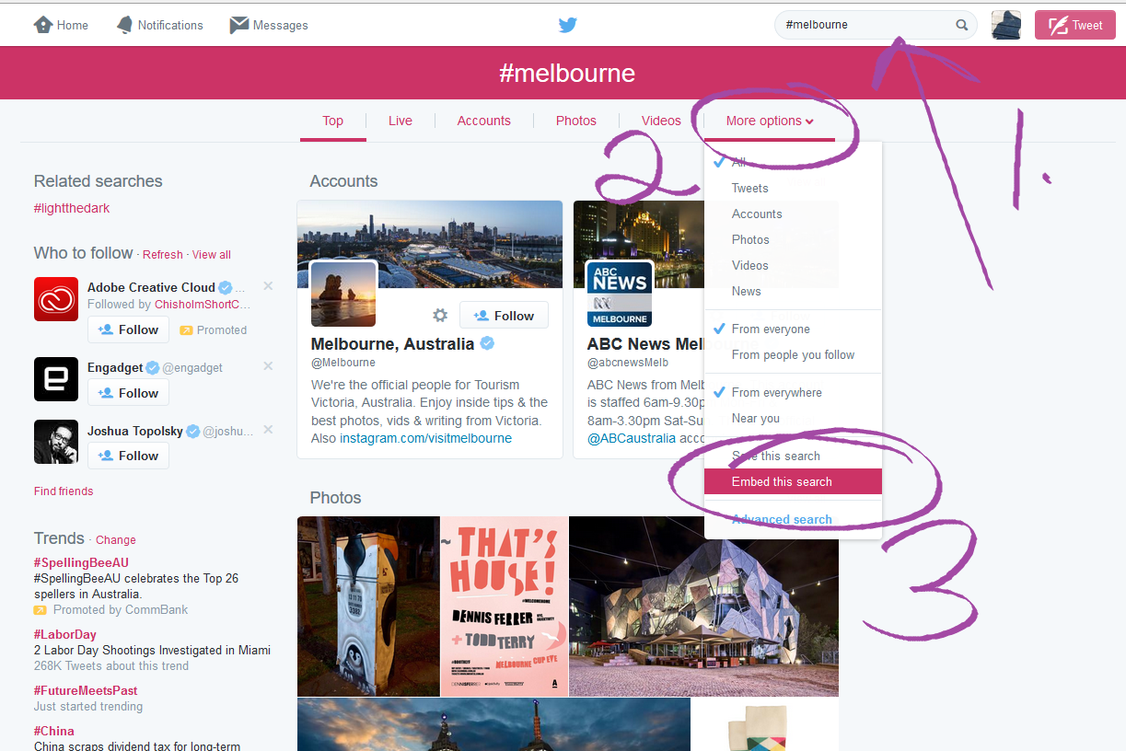This screenshot has width=1126, height=751.
Task: Open Adobe Creative Cloud avatar
Action: click(x=56, y=299)
